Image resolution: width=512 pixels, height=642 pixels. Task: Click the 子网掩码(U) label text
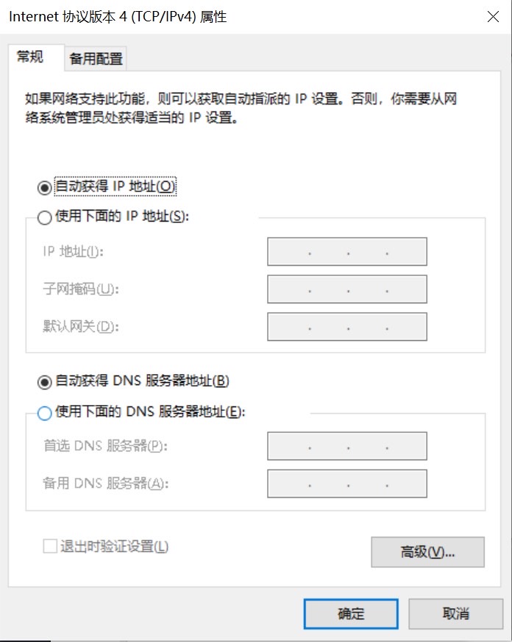pos(80,289)
